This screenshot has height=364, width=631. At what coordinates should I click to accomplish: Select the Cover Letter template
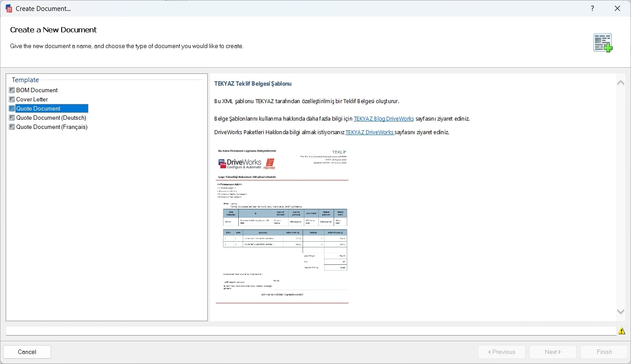pos(32,99)
